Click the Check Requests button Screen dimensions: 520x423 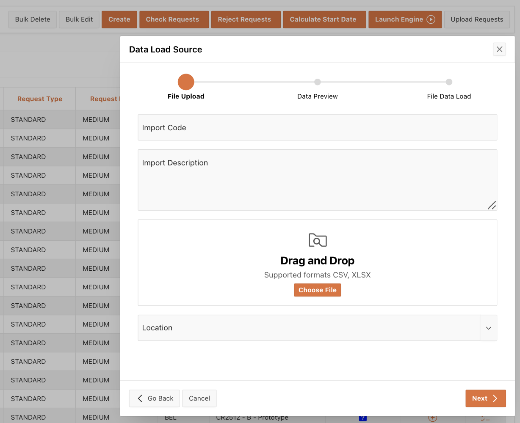pos(174,19)
